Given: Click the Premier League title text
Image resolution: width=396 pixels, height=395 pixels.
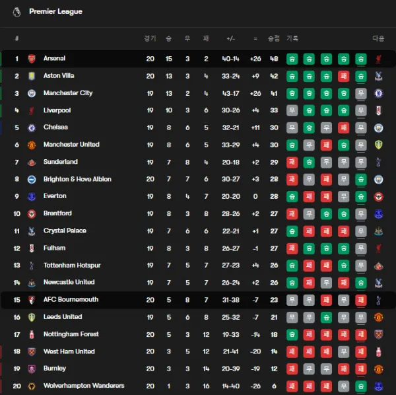Looking at the screenshot, I should (55, 11).
